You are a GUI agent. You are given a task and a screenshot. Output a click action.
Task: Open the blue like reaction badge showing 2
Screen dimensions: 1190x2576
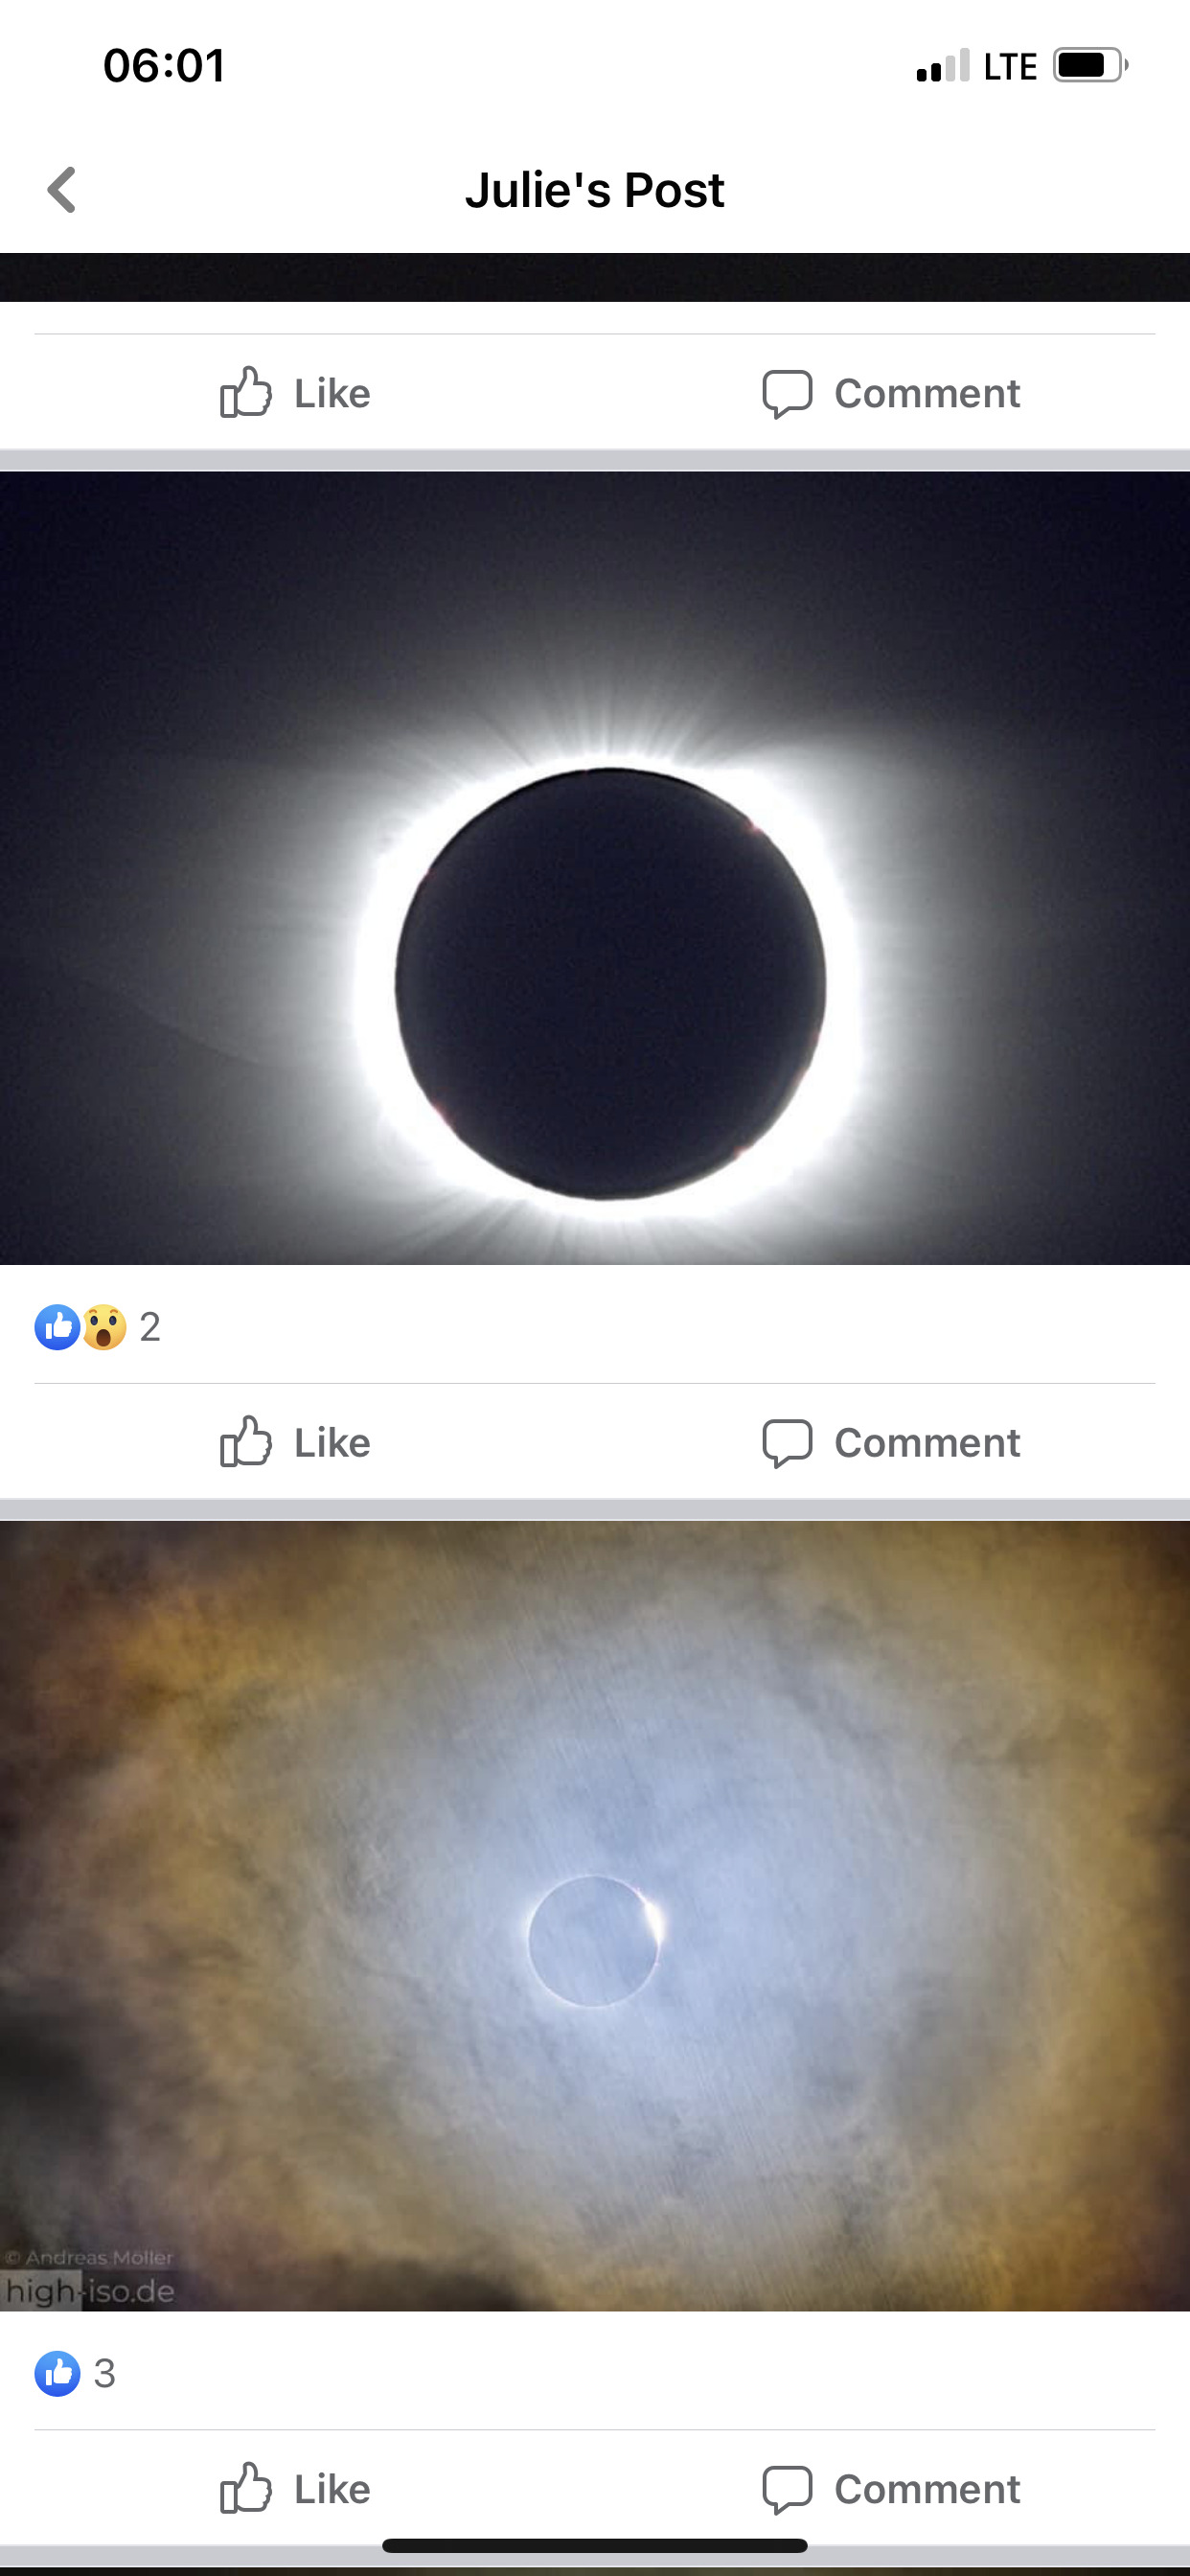coord(57,1328)
